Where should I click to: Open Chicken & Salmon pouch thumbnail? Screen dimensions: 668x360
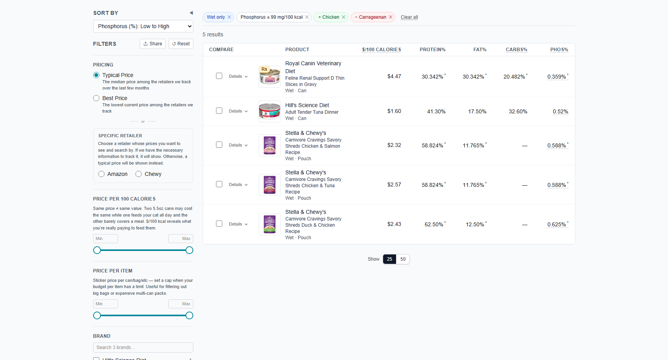[x=270, y=145]
